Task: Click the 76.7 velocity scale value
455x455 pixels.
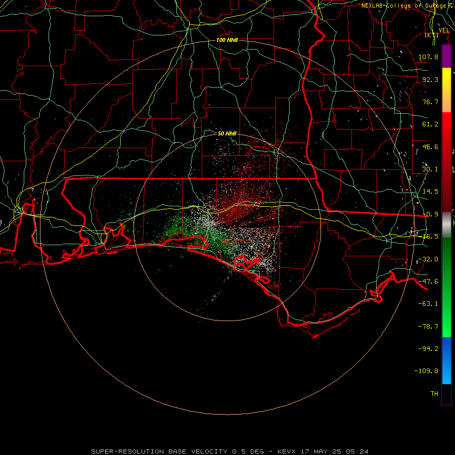Action: pos(430,102)
